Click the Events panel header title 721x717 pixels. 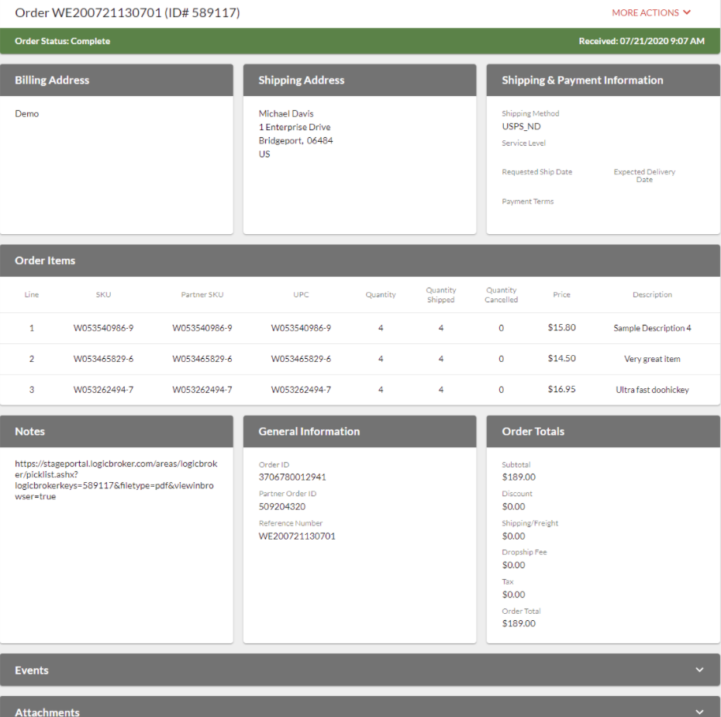(32, 670)
